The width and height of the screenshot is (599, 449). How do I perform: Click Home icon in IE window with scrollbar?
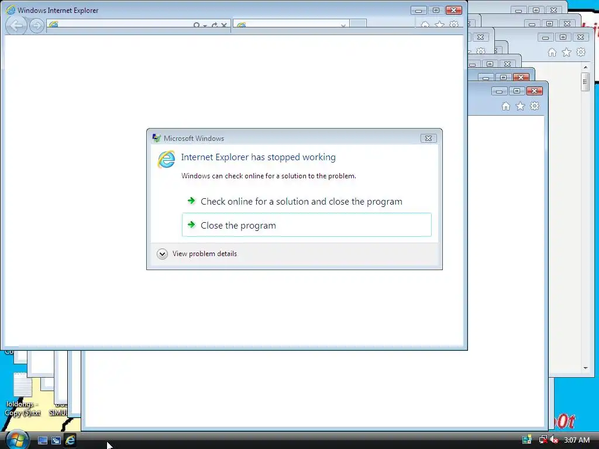pyautogui.click(x=552, y=52)
